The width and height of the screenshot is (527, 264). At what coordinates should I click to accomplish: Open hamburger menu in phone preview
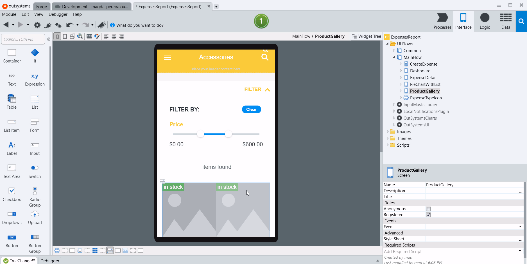point(168,57)
